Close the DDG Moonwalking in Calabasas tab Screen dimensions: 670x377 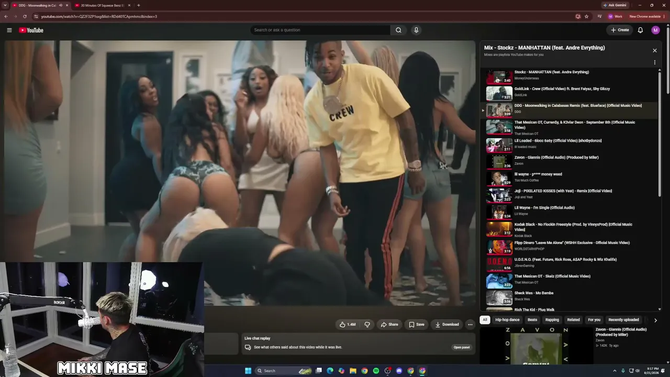67,5
